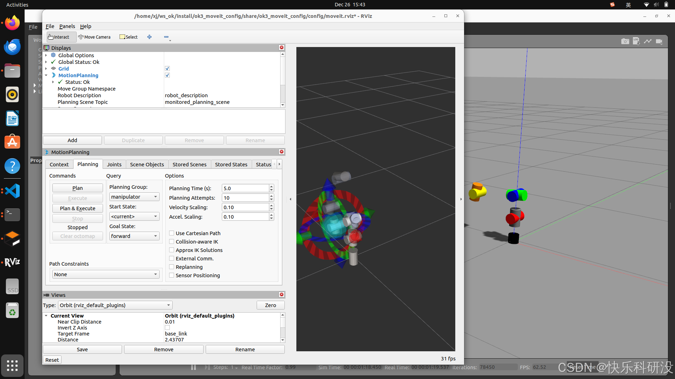
Task: Click the plus add-tool icon
Action: coord(149,37)
